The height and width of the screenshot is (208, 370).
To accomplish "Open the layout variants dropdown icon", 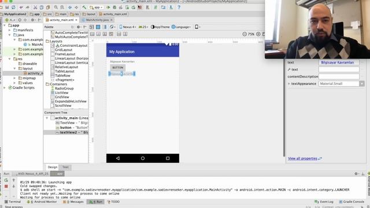I will (197, 27).
